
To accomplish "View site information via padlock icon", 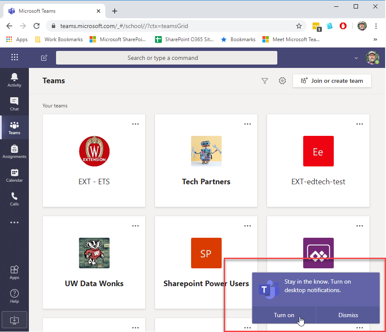I will click(54, 26).
